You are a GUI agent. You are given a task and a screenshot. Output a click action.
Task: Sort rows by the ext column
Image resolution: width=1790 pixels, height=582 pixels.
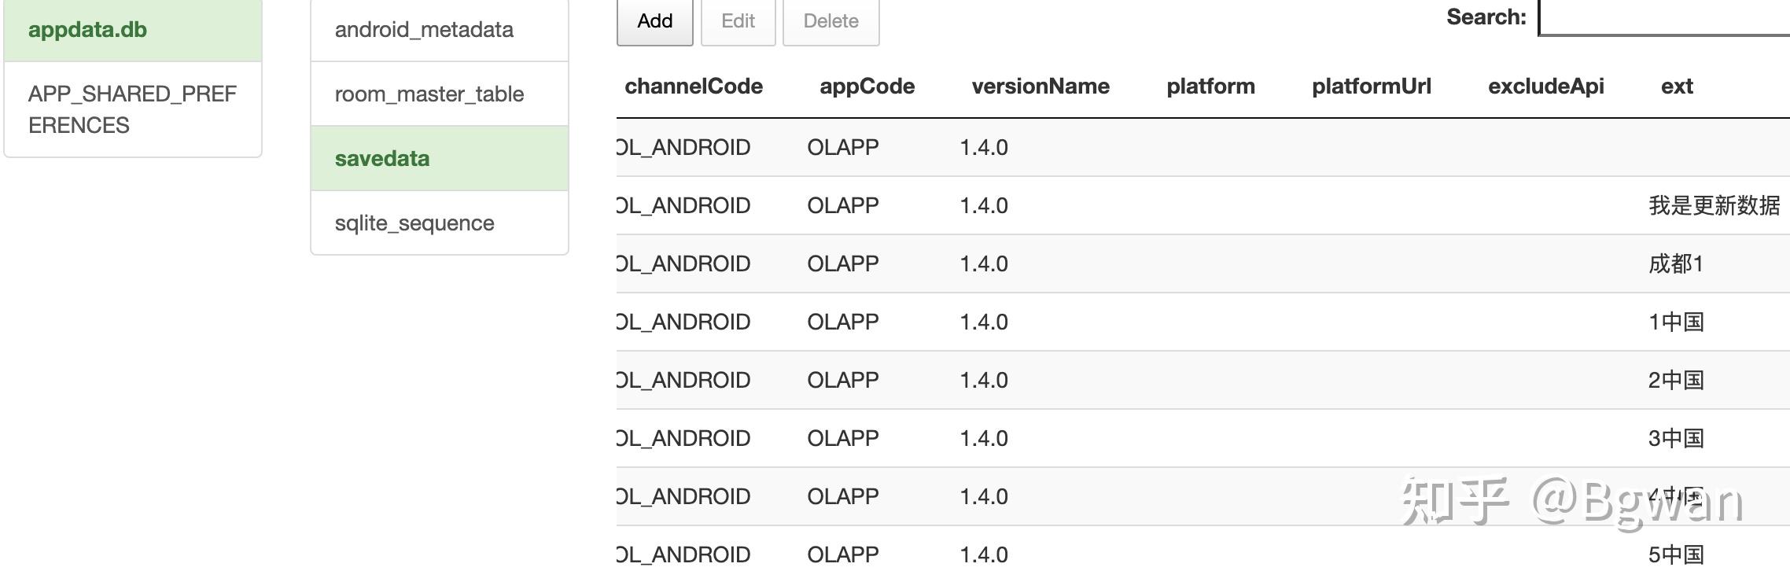coord(1676,87)
